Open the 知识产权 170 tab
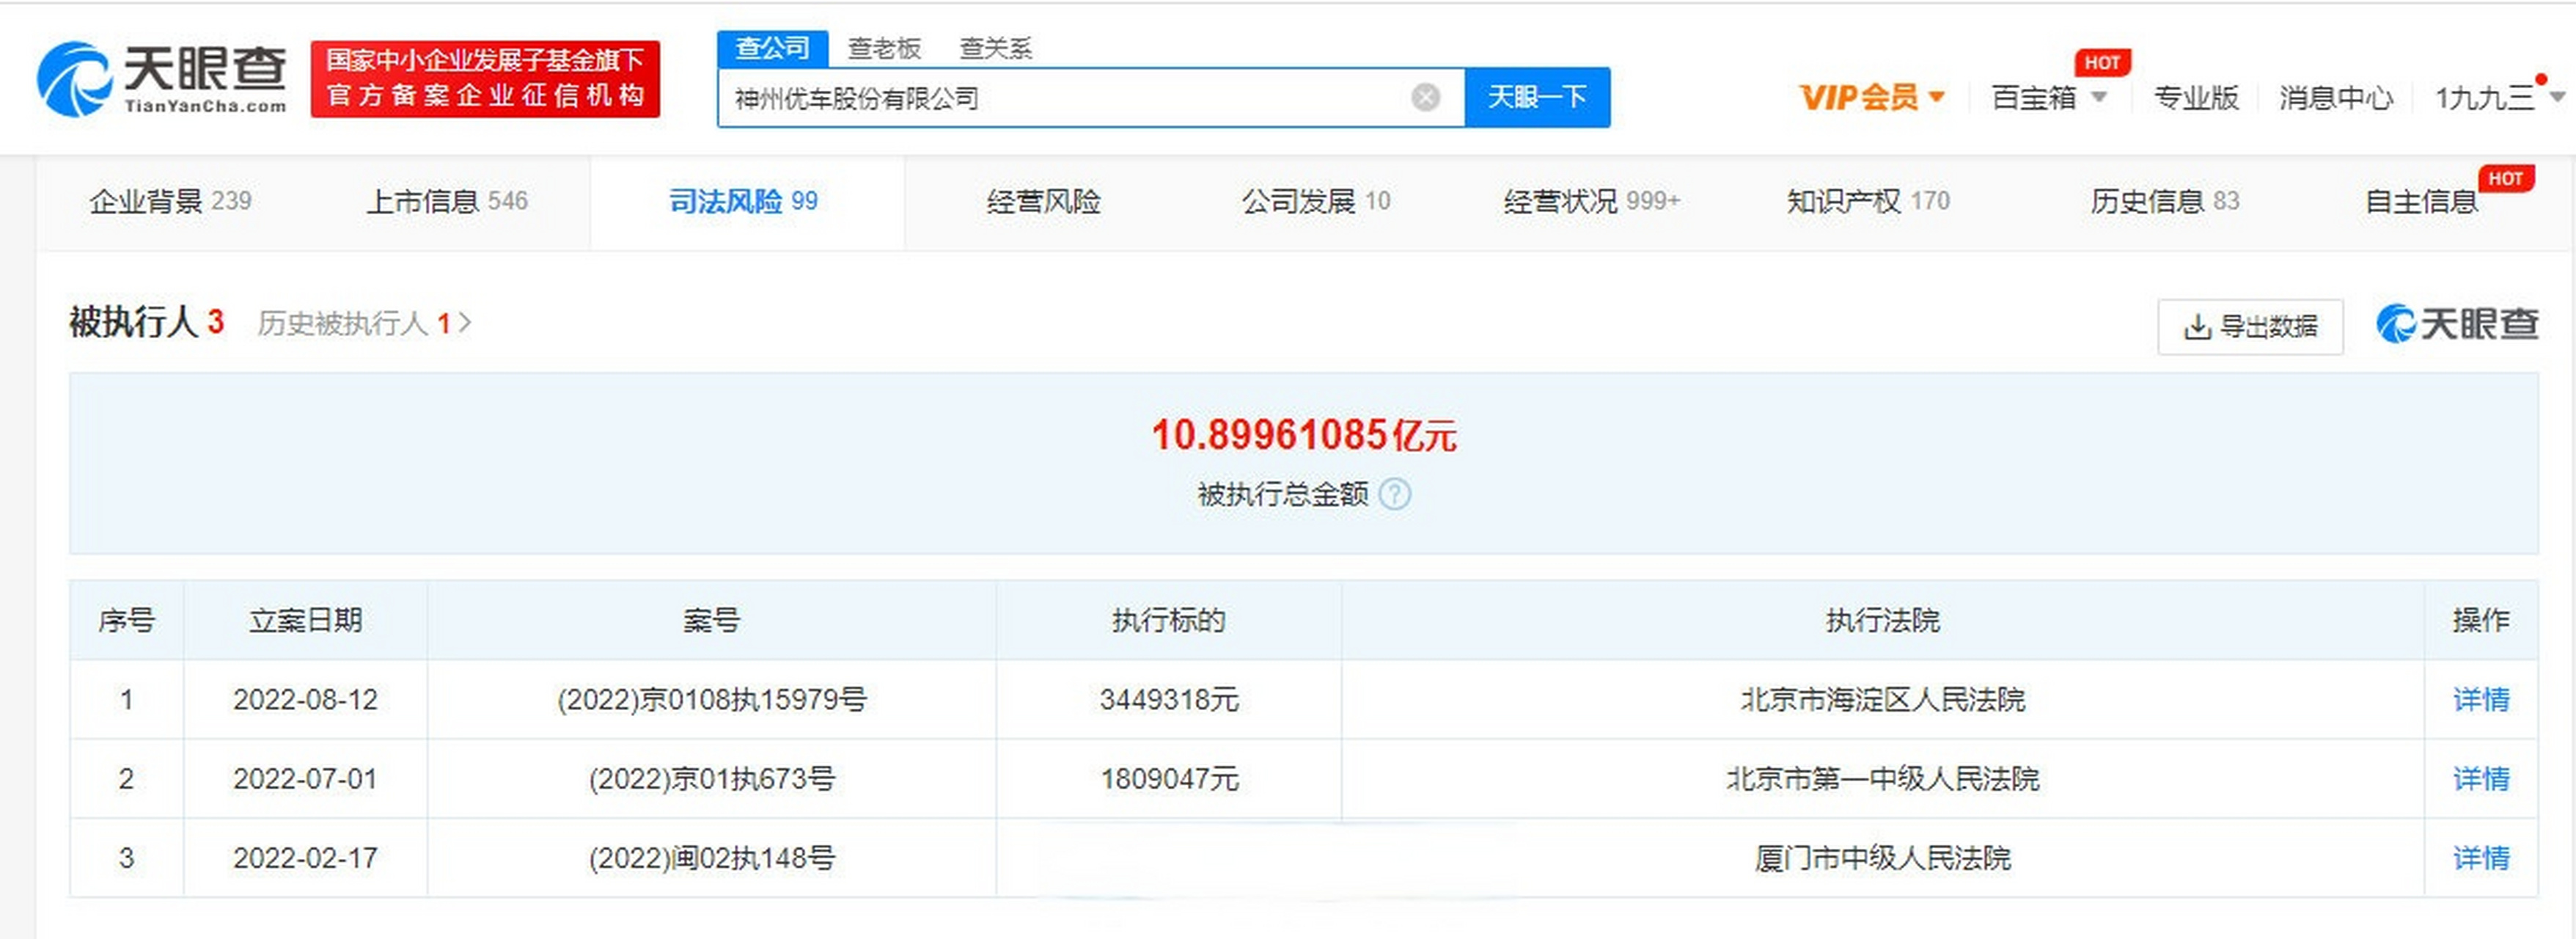Viewport: 2576px width, 939px height. [1868, 202]
